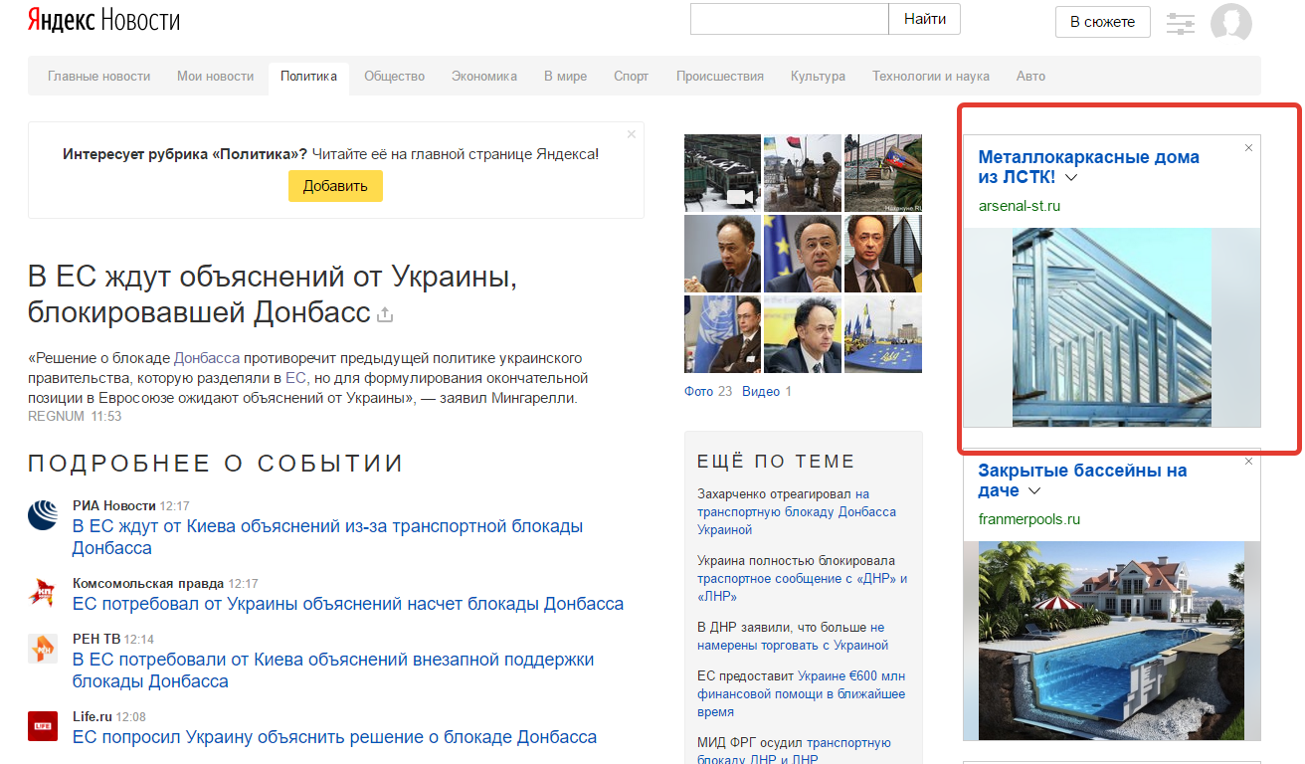The image size is (1305, 764).
Task: Close the 'Закрытые бассейны на даче' ad
Action: coord(1249,462)
